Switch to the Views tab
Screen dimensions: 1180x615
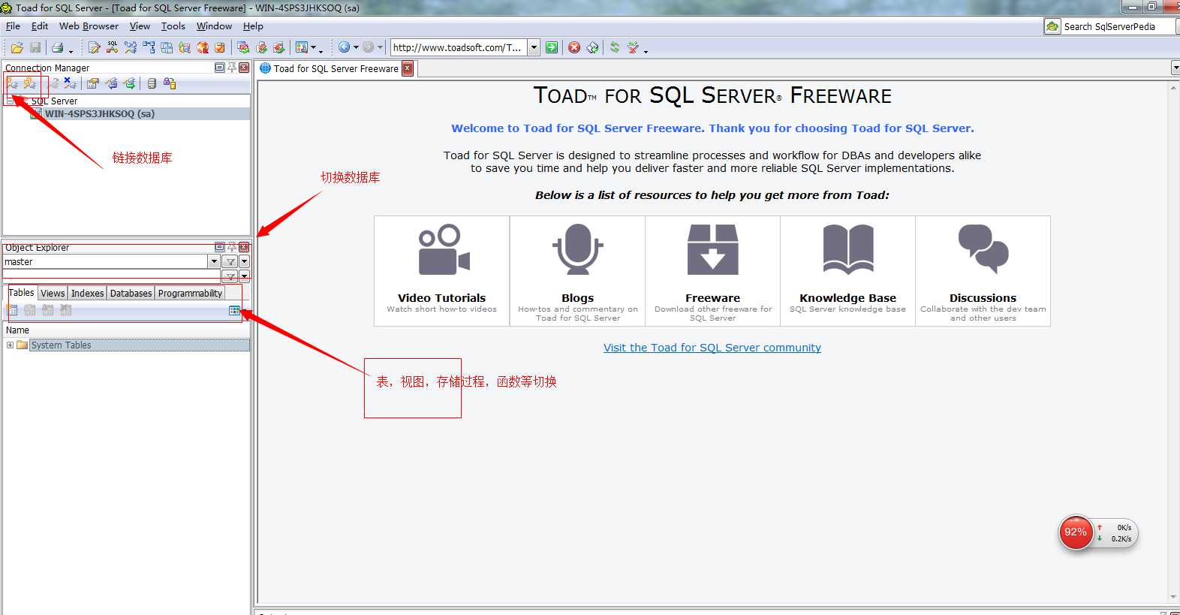tap(53, 293)
